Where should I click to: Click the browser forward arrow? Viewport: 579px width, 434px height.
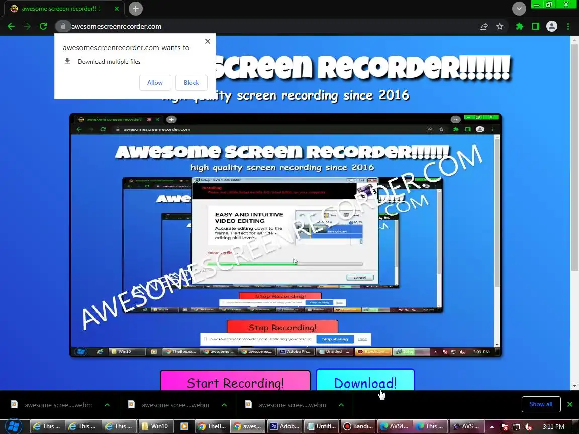[x=27, y=26]
